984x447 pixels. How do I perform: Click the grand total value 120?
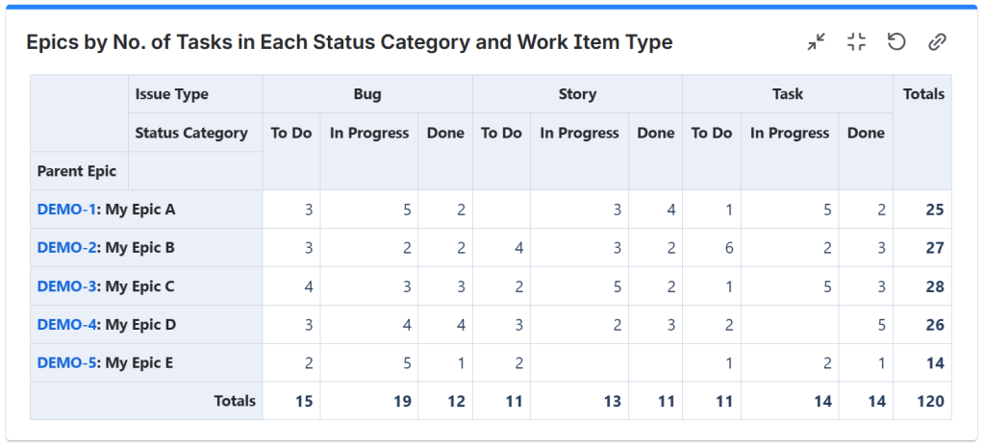(x=930, y=402)
